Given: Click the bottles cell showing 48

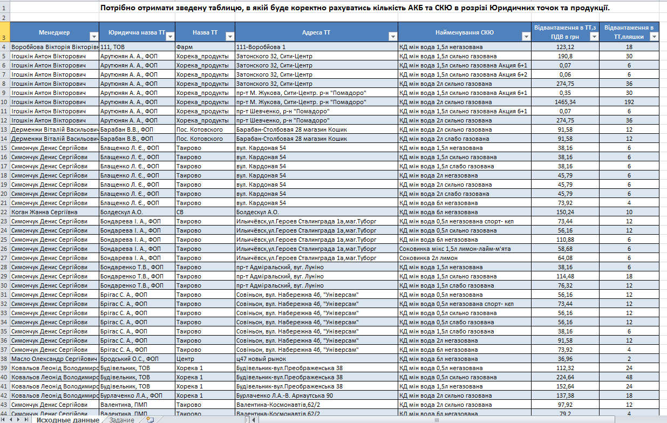Looking at the screenshot, I should [629, 377].
